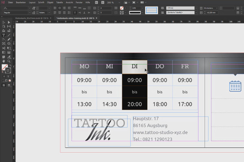Viewport: 244px width, 162px height.
Task: Click the Apply None color button
Action: (x=10, y=81)
